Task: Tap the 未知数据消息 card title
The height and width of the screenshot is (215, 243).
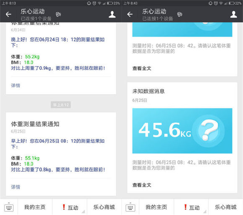Action: [x=148, y=91]
